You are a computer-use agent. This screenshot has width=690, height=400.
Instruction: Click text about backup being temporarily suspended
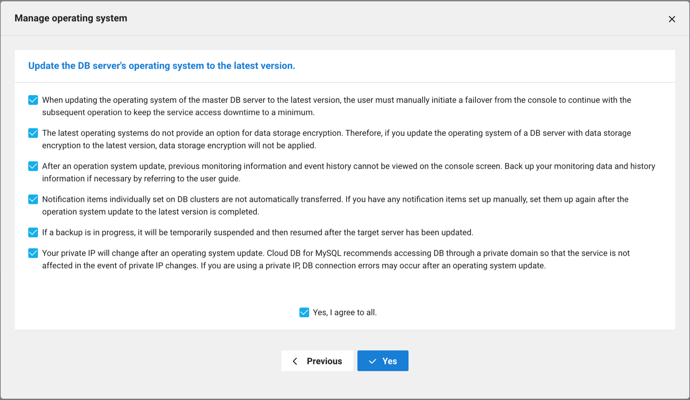pos(257,232)
